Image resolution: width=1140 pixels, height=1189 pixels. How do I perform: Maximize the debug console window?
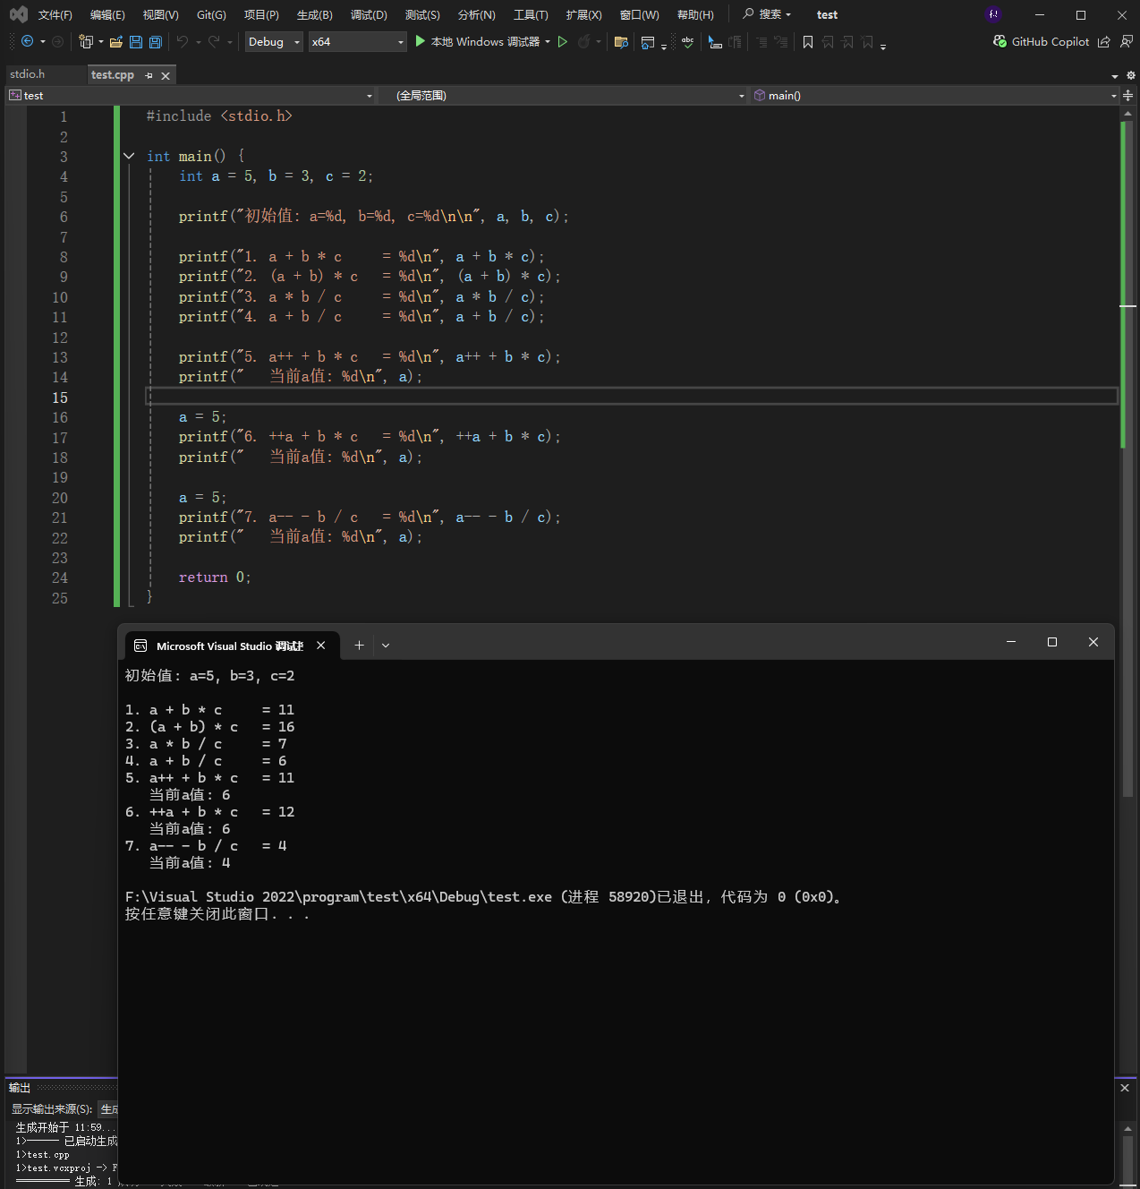tap(1052, 642)
